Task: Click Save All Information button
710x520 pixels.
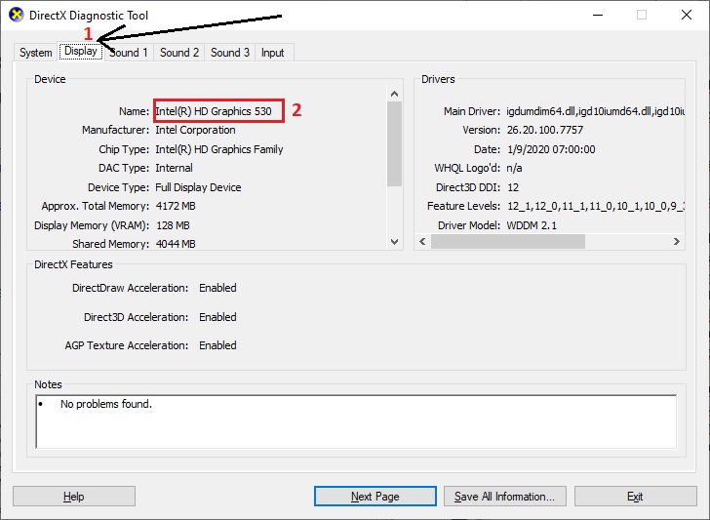Action: pyautogui.click(x=504, y=497)
